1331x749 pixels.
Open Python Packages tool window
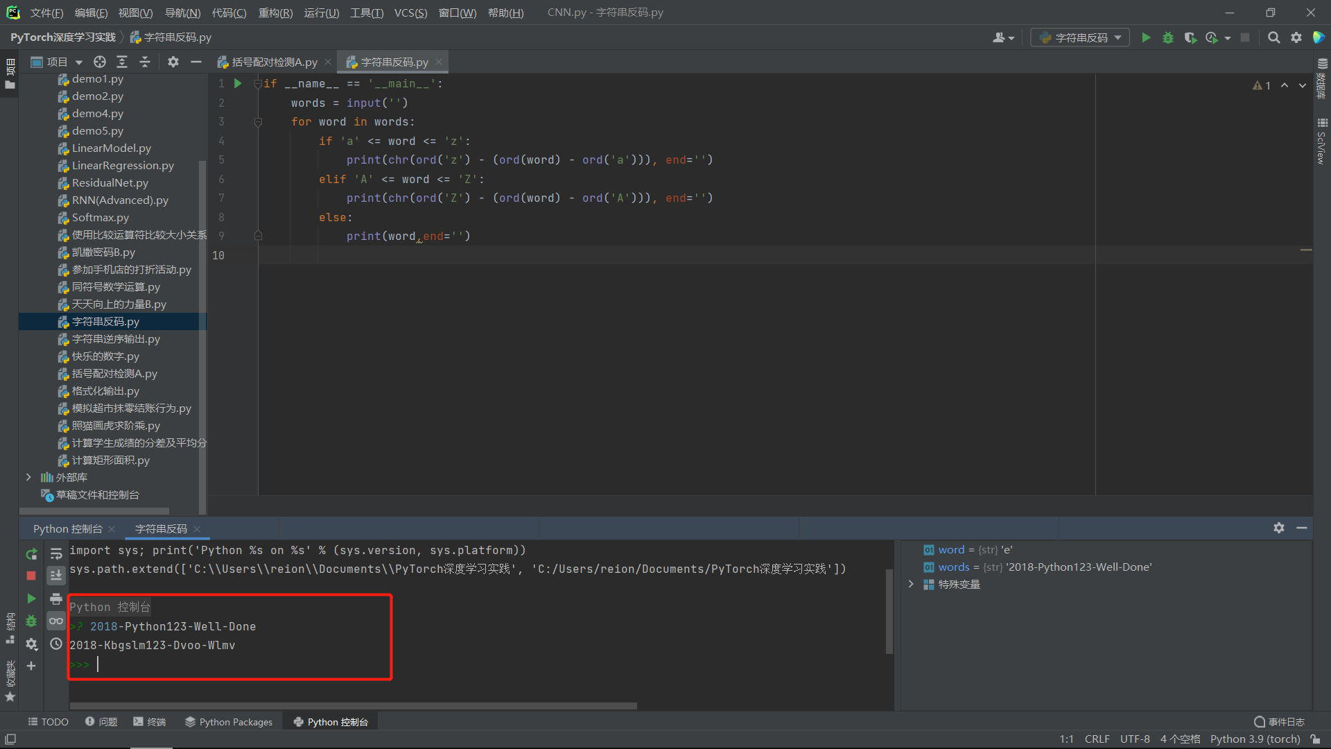pyautogui.click(x=229, y=722)
